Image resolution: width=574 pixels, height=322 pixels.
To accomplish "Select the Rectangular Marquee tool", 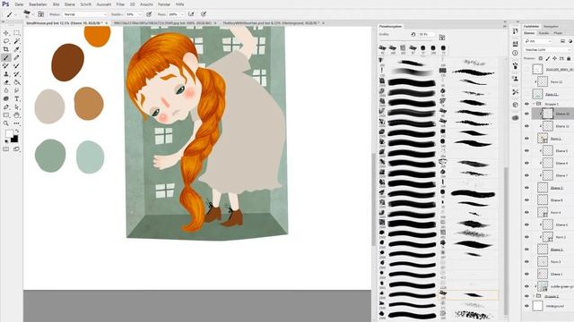I will pos(16,33).
